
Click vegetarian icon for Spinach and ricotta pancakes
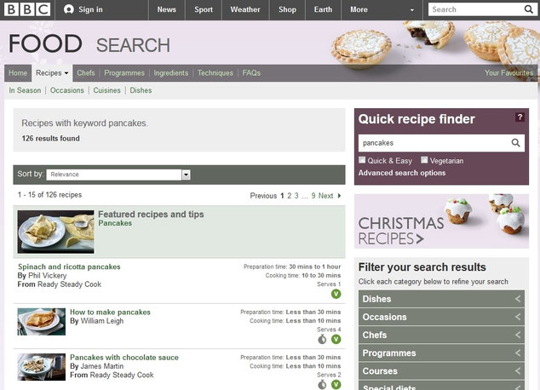(x=336, y=294)
